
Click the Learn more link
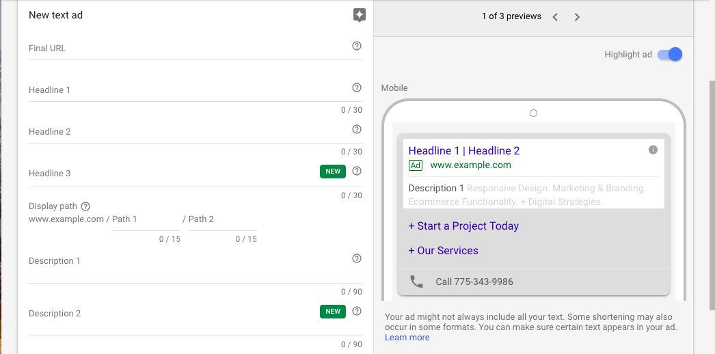(x=407, y=338)
